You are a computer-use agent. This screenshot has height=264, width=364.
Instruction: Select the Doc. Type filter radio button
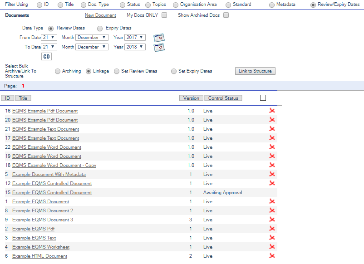click(84, 5)
